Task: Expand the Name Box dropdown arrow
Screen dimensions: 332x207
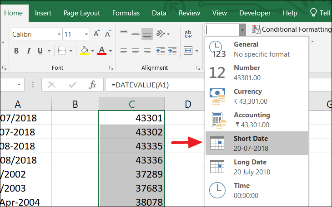Action: click(20, 85)
